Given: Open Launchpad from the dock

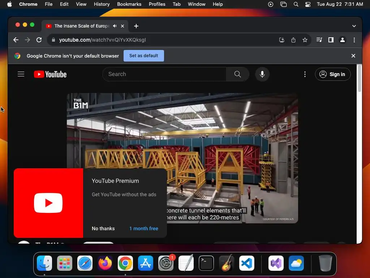Looking at the screenshot, I should (x=65, y=263).
